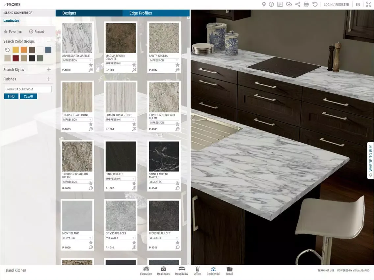Zoom magnifier for Industrial Loft P-1011
Image resolution: width=374 pixels, height=280 pixels.
click(x=178, y=247)
